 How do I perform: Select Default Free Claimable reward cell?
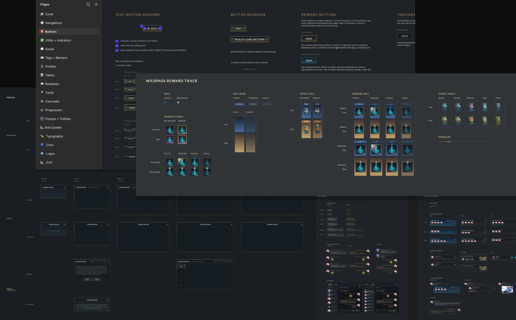click(x=375, y=110)
